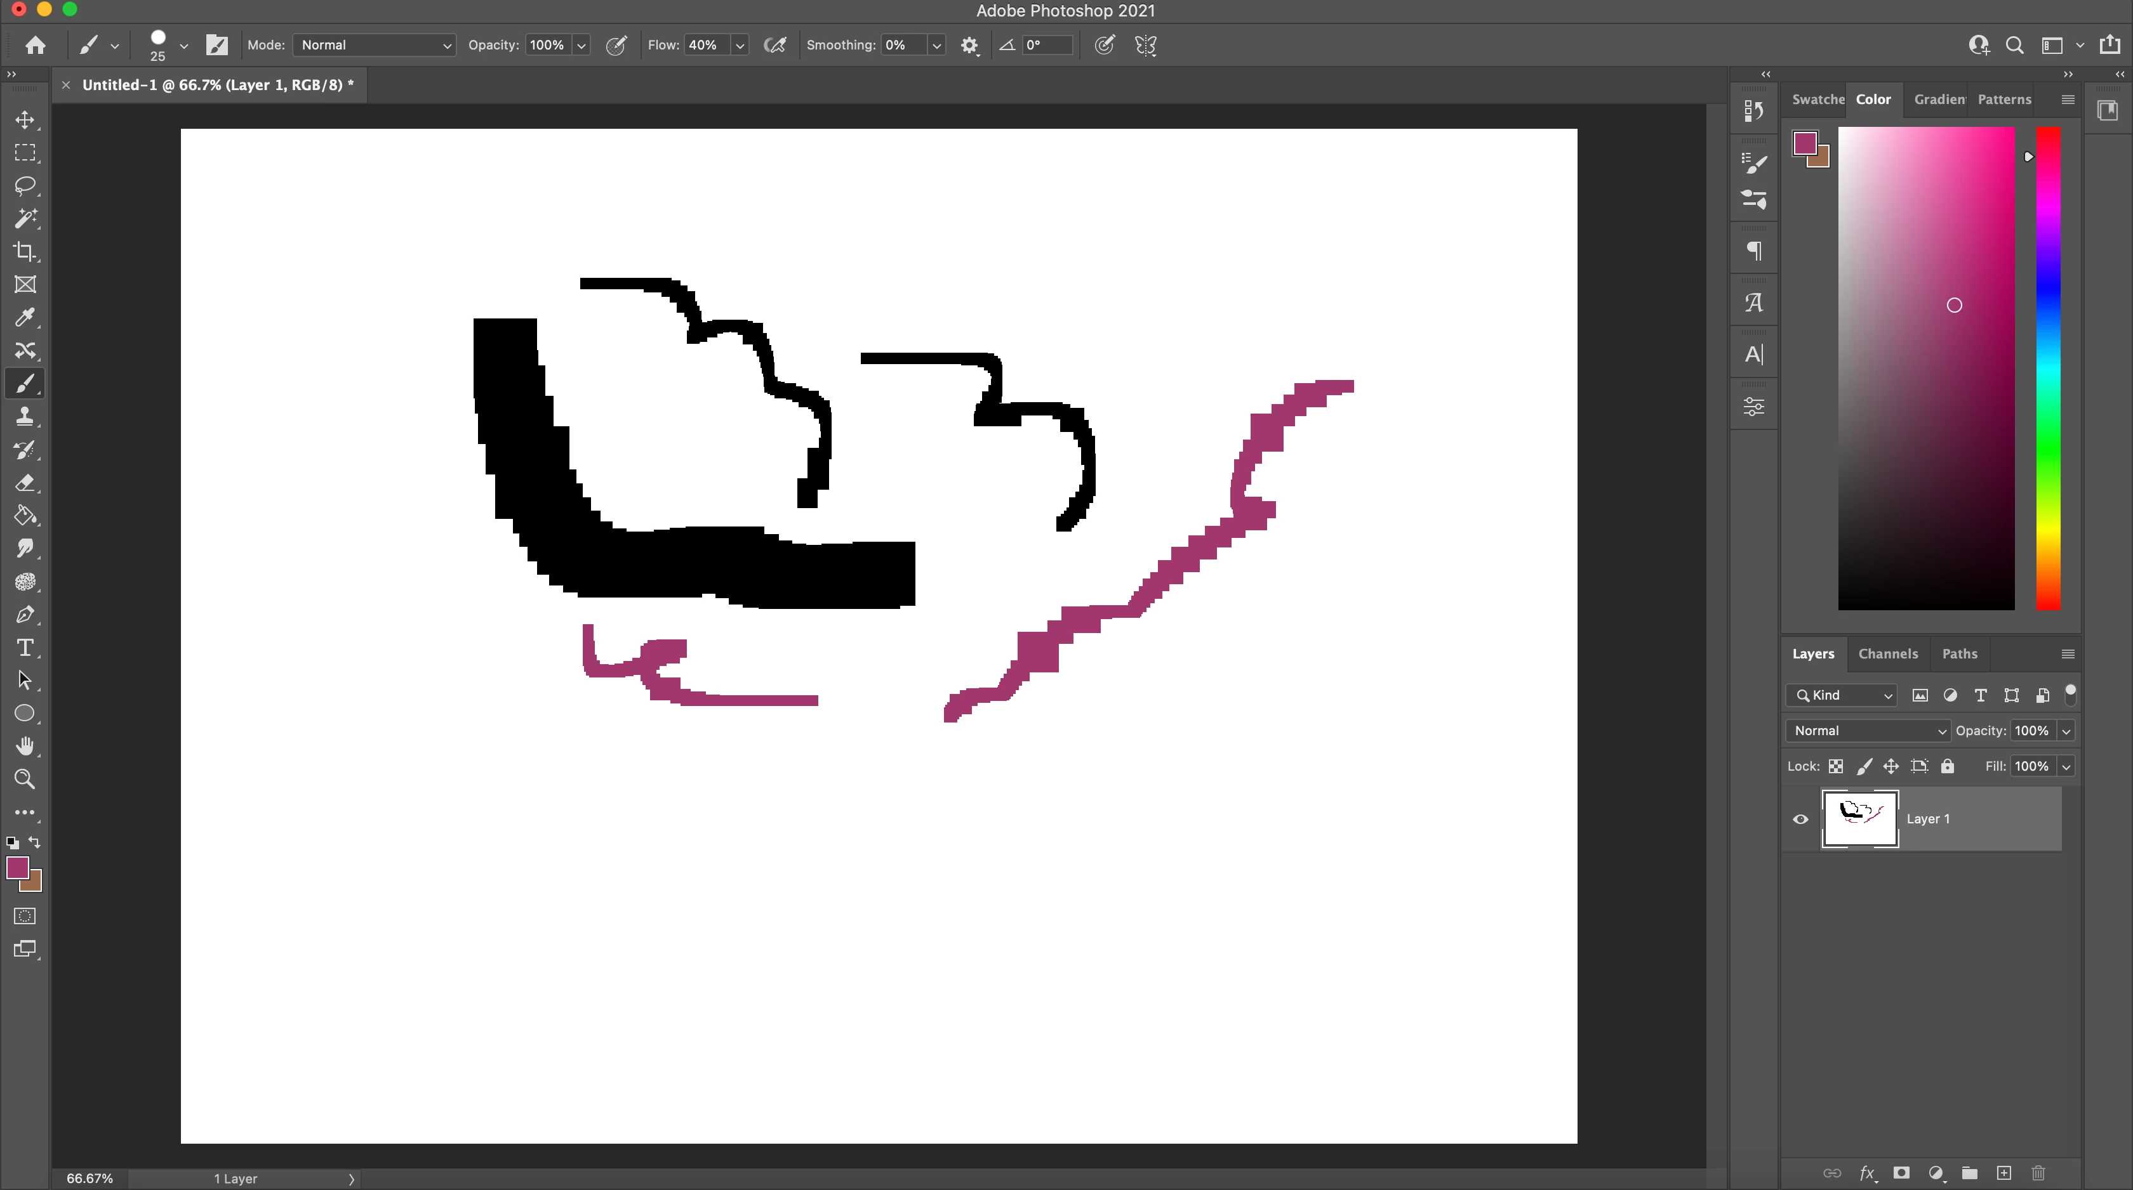Switch to the Channels tab
The width and height of the screenshot is (2133, 1190).
pos(1888,654)
